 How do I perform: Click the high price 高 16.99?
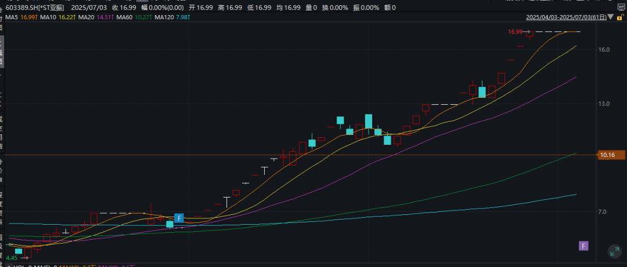coord(230,8)
